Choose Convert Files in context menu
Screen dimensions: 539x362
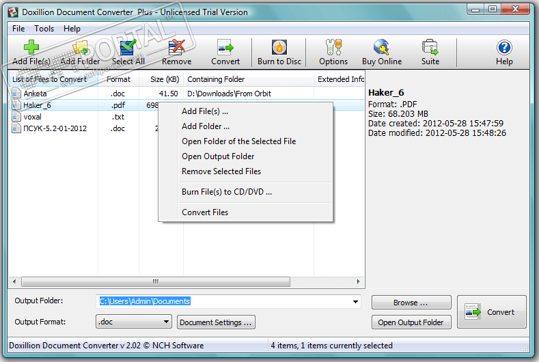click(x=246, y=212)
